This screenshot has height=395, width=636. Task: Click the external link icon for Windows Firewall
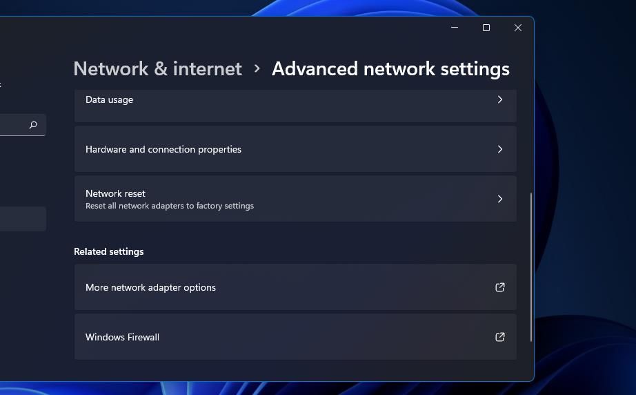point(499,337)
